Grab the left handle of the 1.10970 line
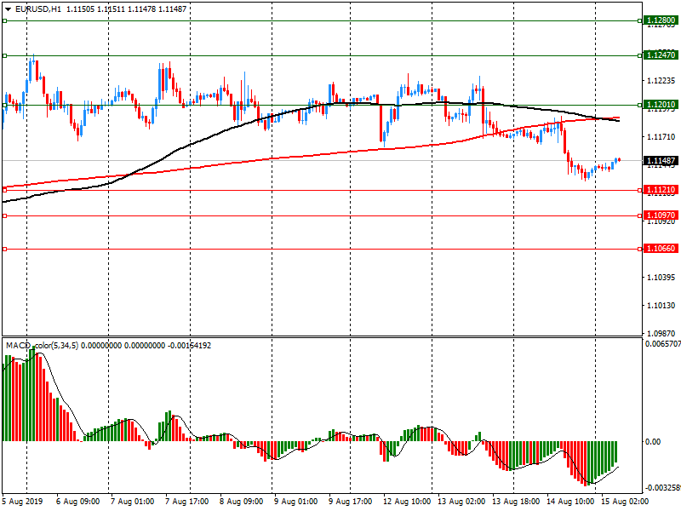Viewport: 681px width, 511px height. click(5, 216)
